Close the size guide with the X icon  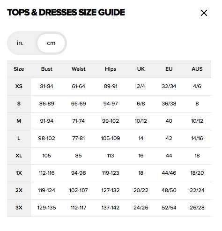coord(204,13)
